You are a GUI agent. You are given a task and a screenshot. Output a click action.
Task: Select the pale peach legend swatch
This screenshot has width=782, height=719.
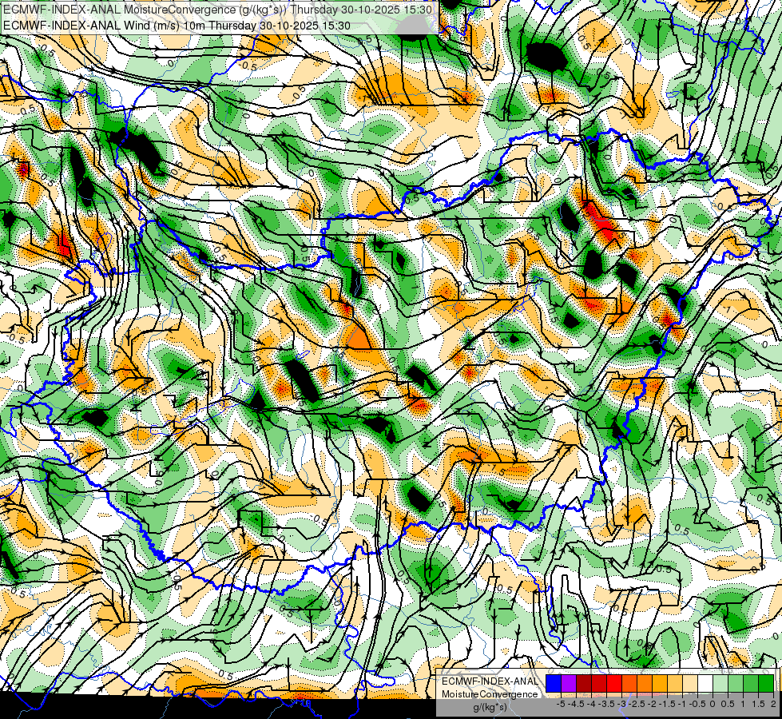[690, 684]
